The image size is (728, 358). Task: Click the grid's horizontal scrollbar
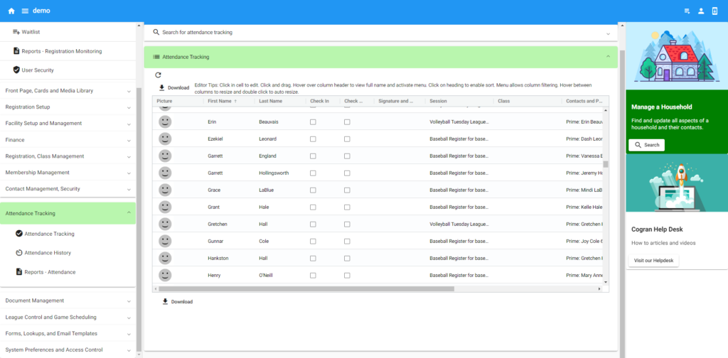point(306,289)
